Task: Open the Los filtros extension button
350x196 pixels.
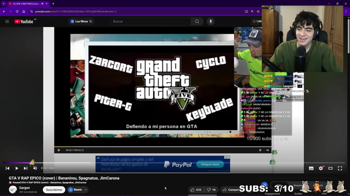Action: click(x=81, y=22)
